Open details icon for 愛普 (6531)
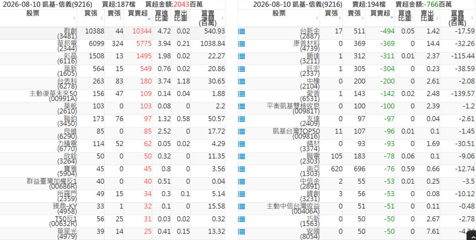The image size is (476, 240). point(242,94)
